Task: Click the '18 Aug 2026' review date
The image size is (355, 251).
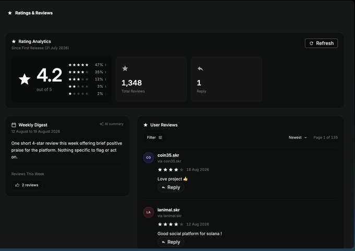Action: [198, 169]
